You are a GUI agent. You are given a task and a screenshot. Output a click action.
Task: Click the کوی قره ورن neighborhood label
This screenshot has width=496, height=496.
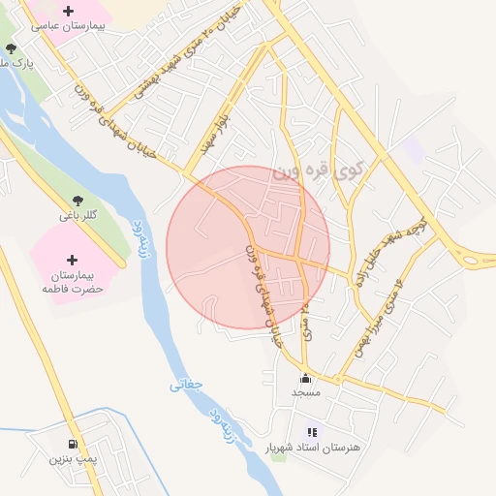click(319, 170)
